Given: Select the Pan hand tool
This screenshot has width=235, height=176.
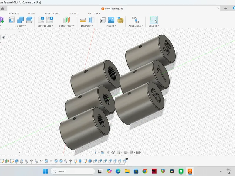Looking at the screenshot, I should pos(108,152).
